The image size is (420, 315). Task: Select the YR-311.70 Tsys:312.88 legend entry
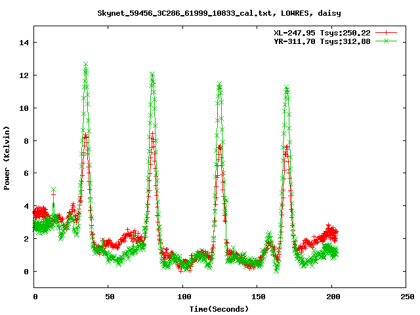(322, 41)
